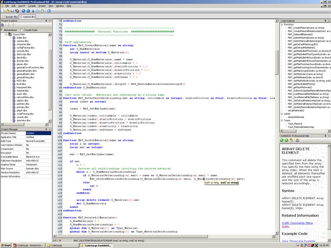The height and width of the screenshot is (248, 331).
Task: Select material.dba in Project Explorer tree
Action: 22,91
